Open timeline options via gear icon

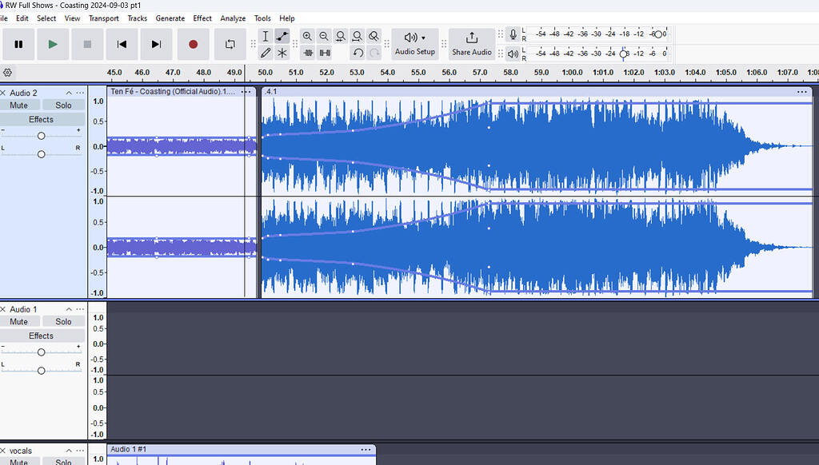6,72
